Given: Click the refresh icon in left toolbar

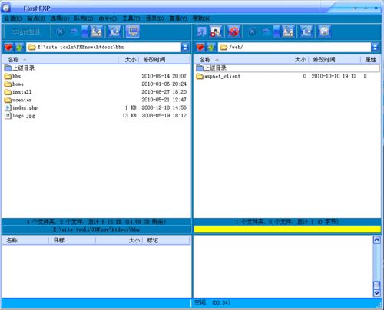Looking at the screenshot, I should [114, 31].
